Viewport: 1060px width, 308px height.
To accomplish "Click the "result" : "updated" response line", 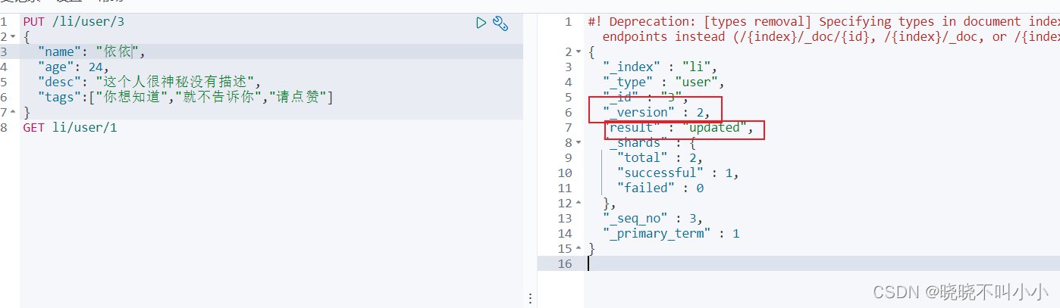I will tap(682, 128).
